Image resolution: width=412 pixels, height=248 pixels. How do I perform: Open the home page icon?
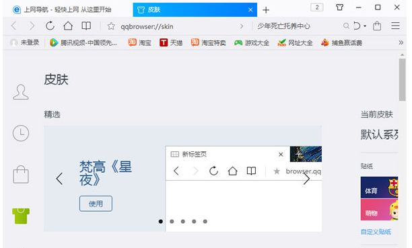[x=68, y=26]
